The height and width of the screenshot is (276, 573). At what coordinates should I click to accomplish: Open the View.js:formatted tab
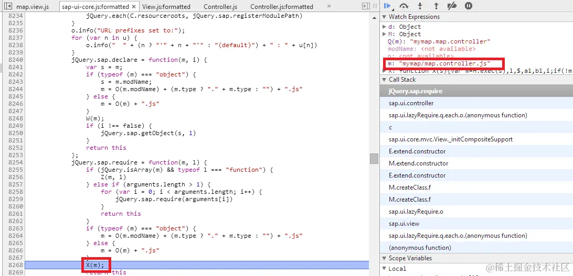(x=166, y=7)
